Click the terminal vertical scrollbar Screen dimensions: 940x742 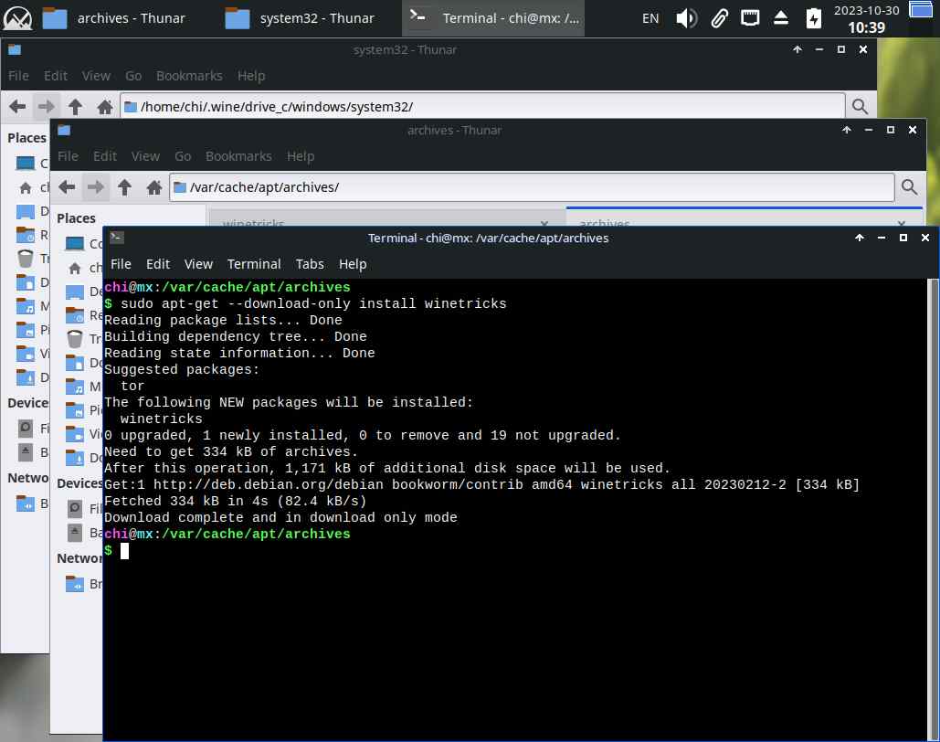pos(932,509)
